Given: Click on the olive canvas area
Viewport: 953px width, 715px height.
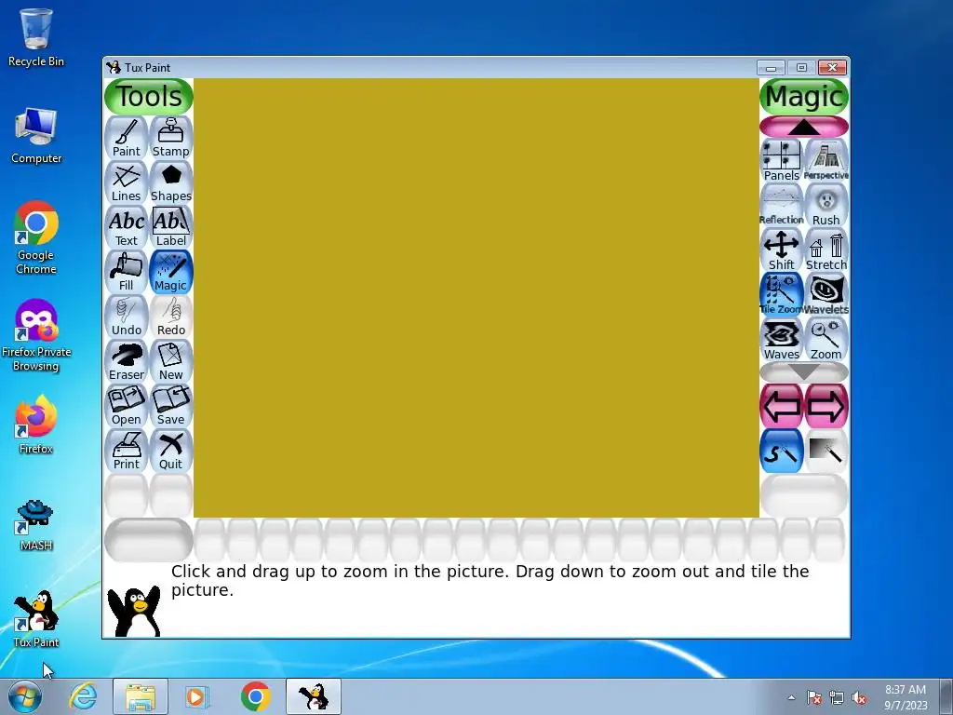Looking at the screenshot, I should tap(476, 298).
